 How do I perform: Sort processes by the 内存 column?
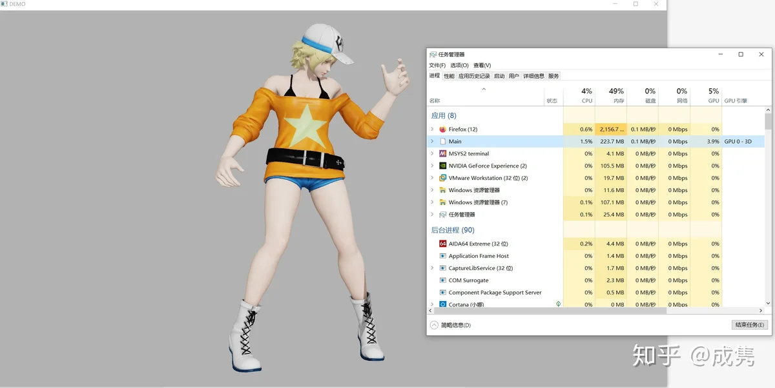click(x=611, y=95)
